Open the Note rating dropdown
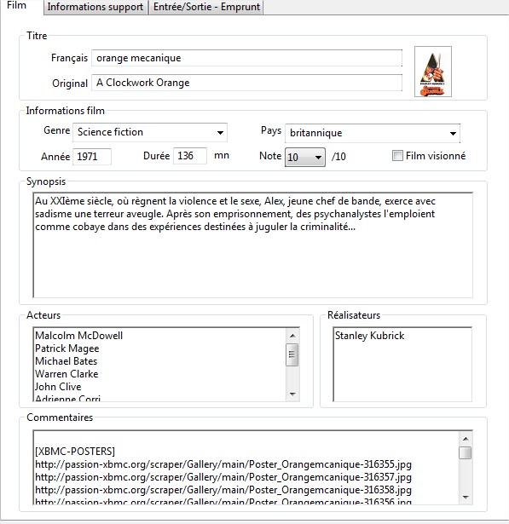Screen dimensions: 509x524 (304, 157)
